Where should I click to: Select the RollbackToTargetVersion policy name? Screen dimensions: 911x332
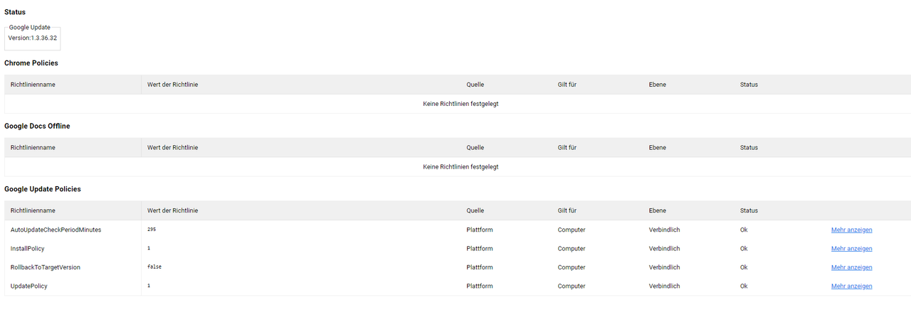46,267
